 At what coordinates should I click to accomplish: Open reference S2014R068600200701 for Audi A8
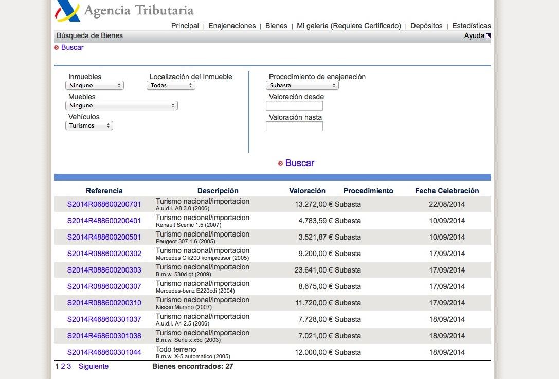click(104, 204)
